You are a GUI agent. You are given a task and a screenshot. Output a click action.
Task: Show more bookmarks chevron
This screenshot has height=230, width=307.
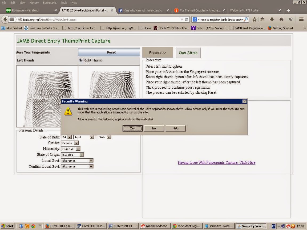tap(304, 28)
